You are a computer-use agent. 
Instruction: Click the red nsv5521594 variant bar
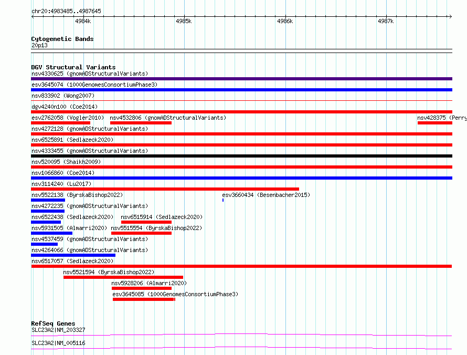pyautogui.click(x=123, y=277)
